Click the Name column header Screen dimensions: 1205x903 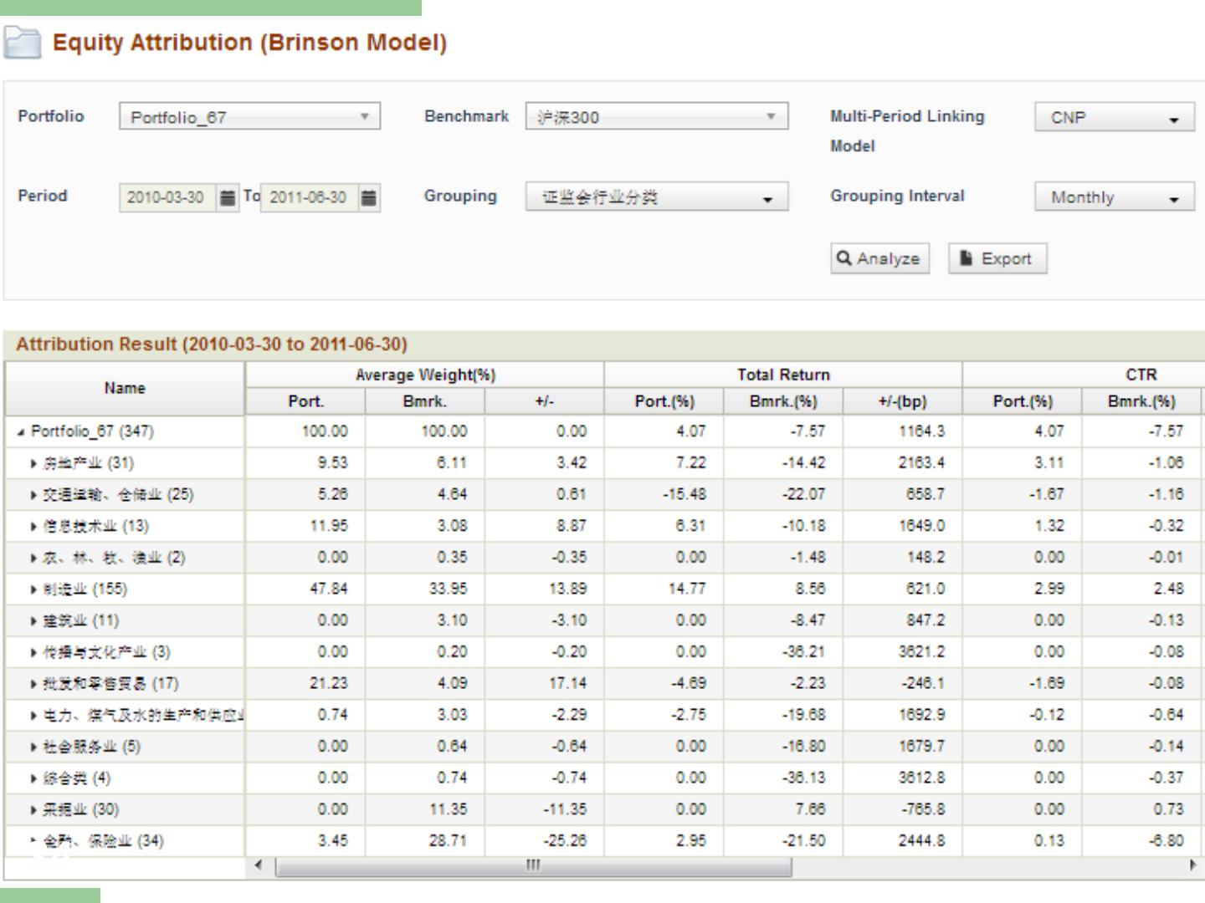pos(125,388)
